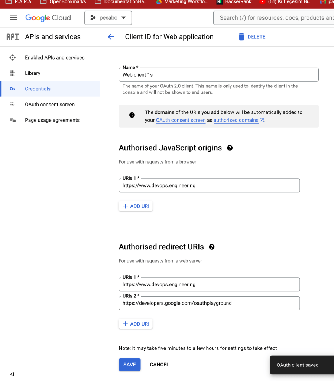Open the P.A.R.A bookmark folder

[x=19, y=2]
